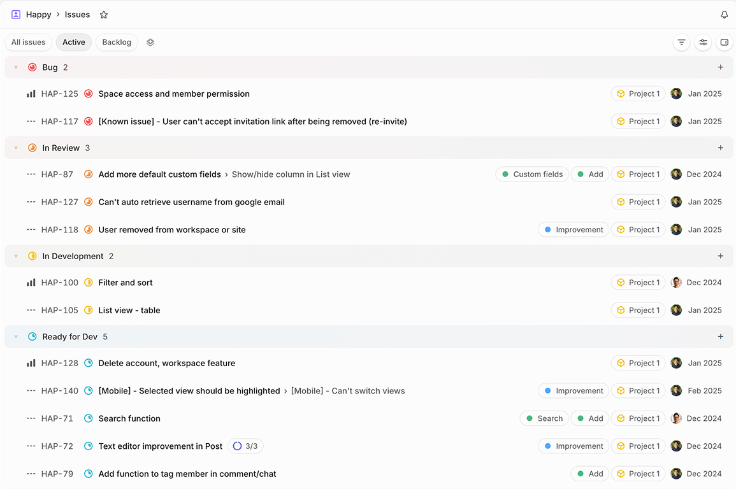Click the Happy workspace breadcrumb
The image size is (736, 489).
coord(38,15)
